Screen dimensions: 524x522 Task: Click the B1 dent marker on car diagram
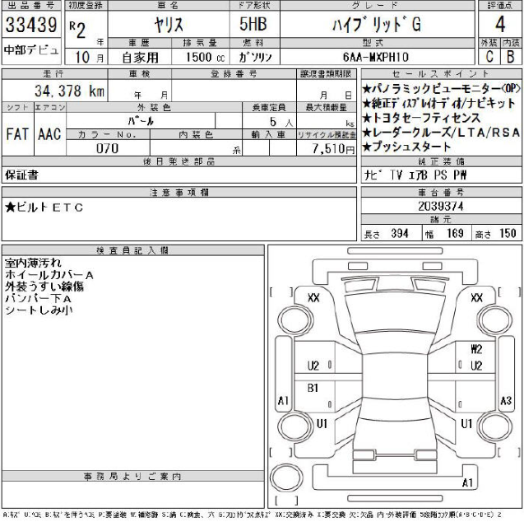(x=313, y=387)
